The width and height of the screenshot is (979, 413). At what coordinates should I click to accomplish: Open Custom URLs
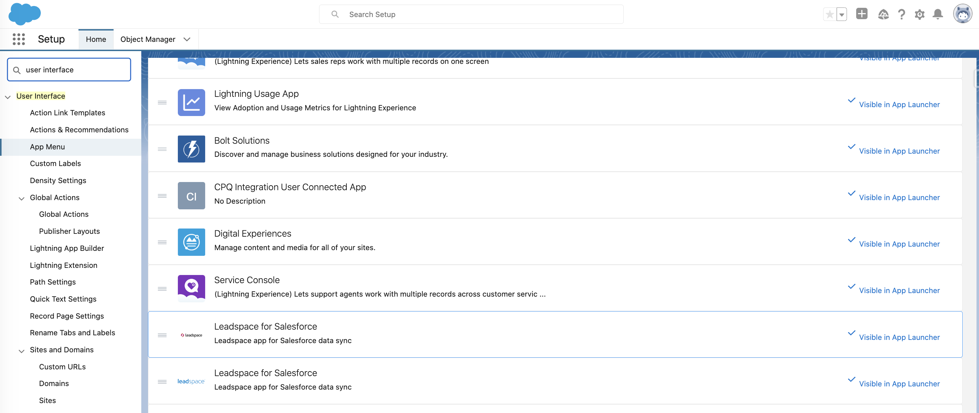coord(62,367)
